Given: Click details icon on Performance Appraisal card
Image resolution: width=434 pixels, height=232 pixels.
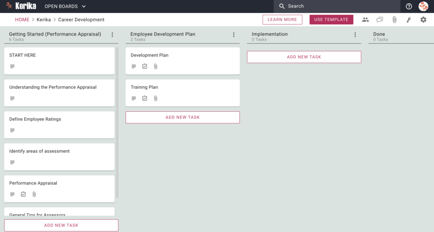Looking at the screenshot, I should [x=12, y=194].
